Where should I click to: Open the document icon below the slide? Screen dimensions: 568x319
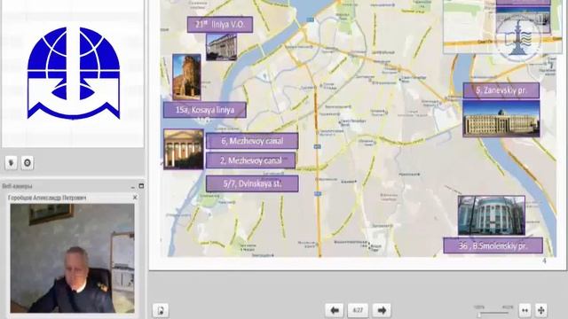[161, 310]
